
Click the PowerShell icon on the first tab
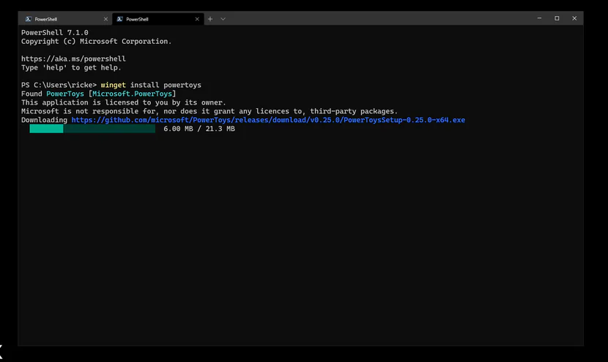28,19
